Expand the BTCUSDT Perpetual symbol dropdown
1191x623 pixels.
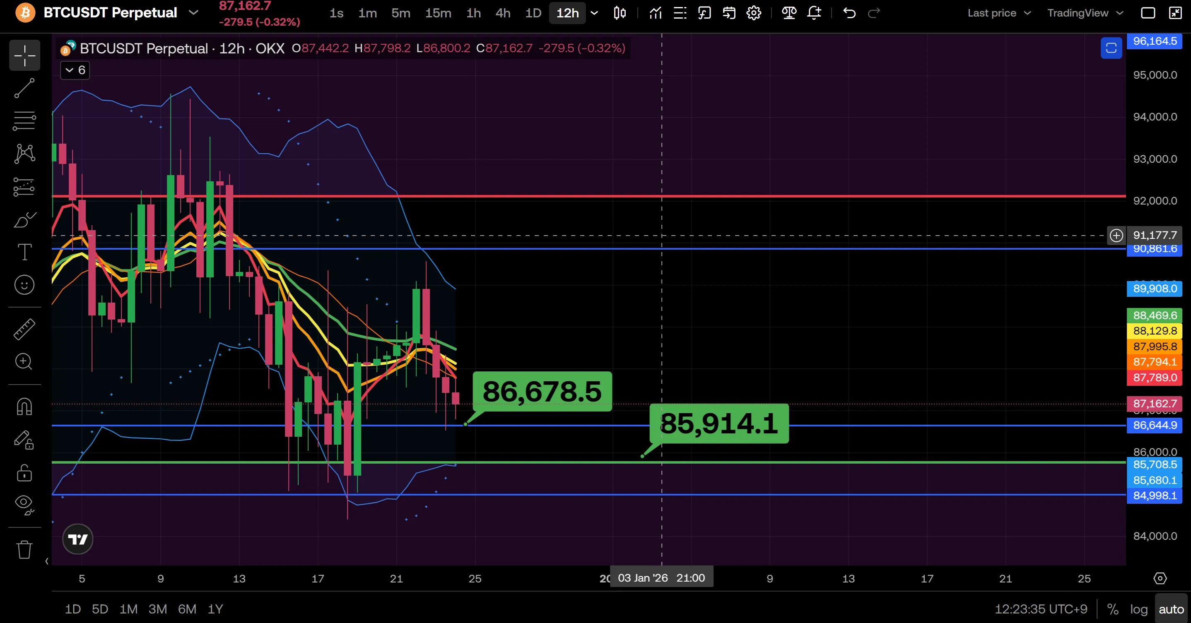click(x=194, y=13)
